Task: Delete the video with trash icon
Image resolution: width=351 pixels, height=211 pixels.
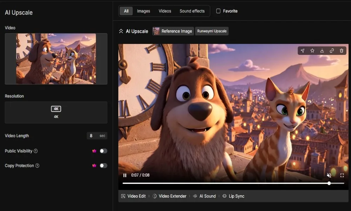Action: pos(342,51)
